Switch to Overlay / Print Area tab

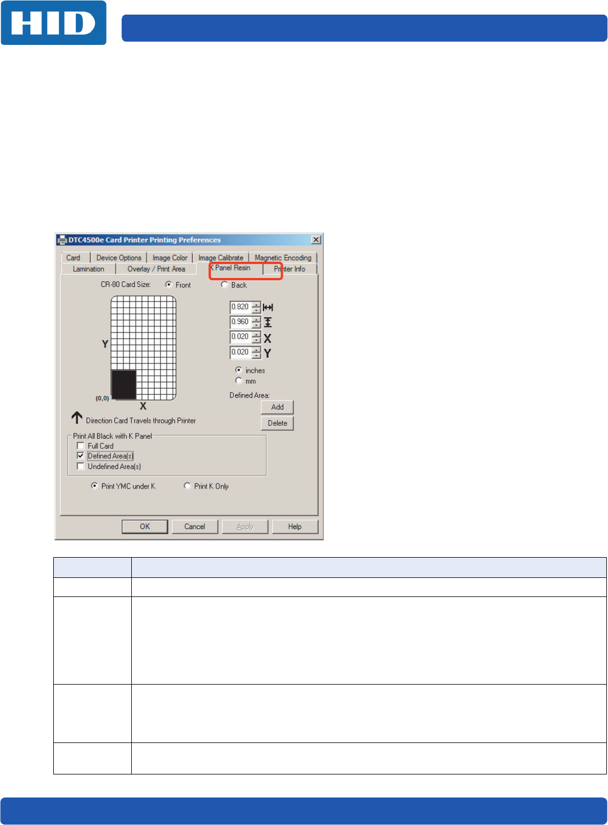click(156, 269)
